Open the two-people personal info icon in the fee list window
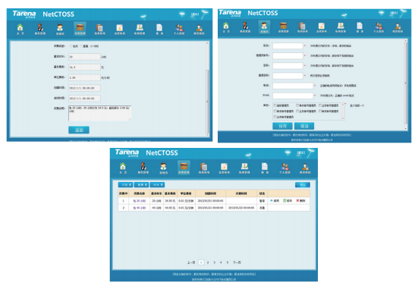The image size is (418, 292). [284, 167]
